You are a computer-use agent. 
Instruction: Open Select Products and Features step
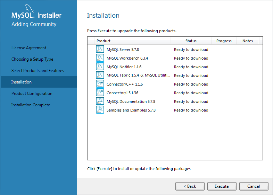(38, 71)
